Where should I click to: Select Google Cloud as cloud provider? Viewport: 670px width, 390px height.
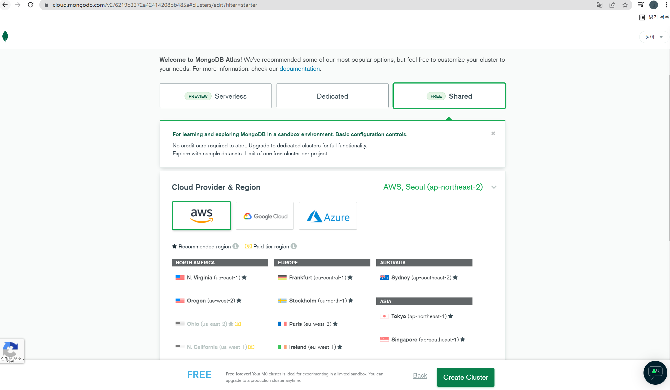265,216
